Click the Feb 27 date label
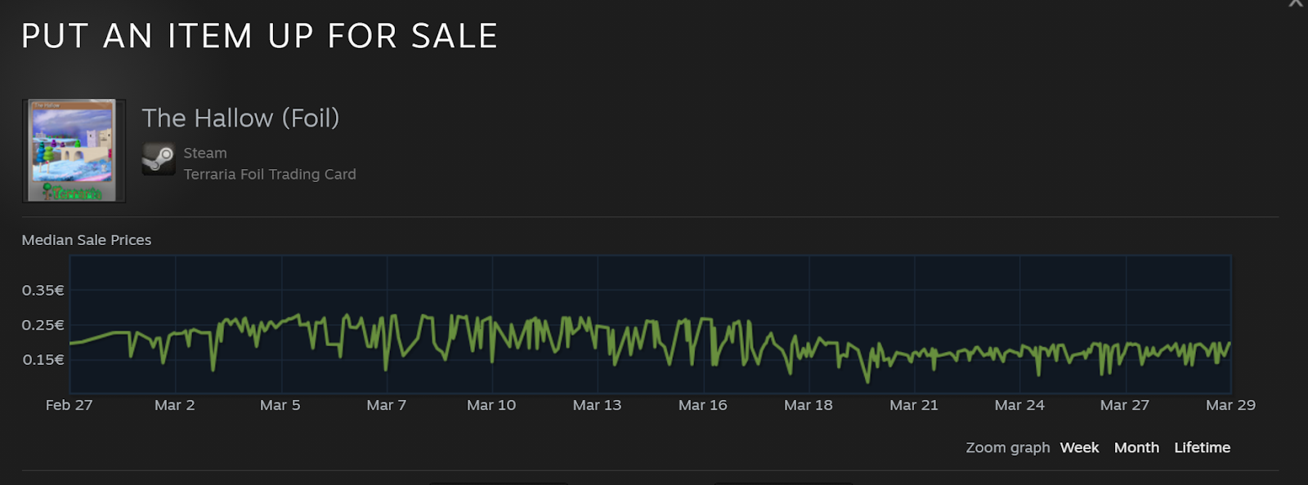The width and height of the screenshot is (1308, 485). pyautogui.click(x=69, y=405)
